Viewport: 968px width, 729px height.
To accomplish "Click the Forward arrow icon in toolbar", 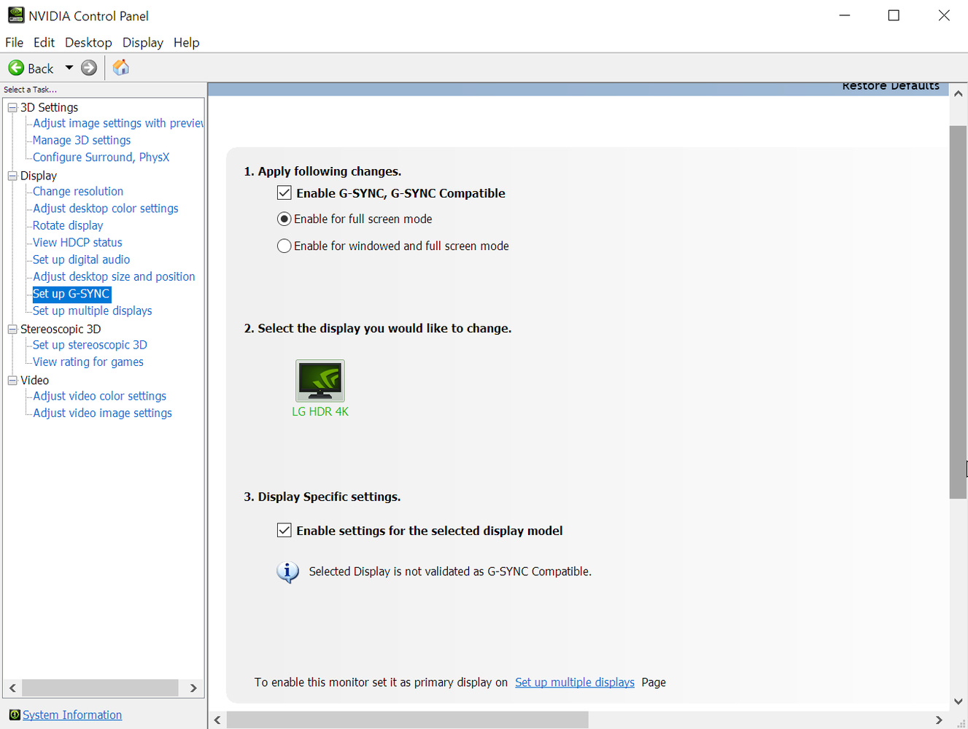I will coord(89,68).
